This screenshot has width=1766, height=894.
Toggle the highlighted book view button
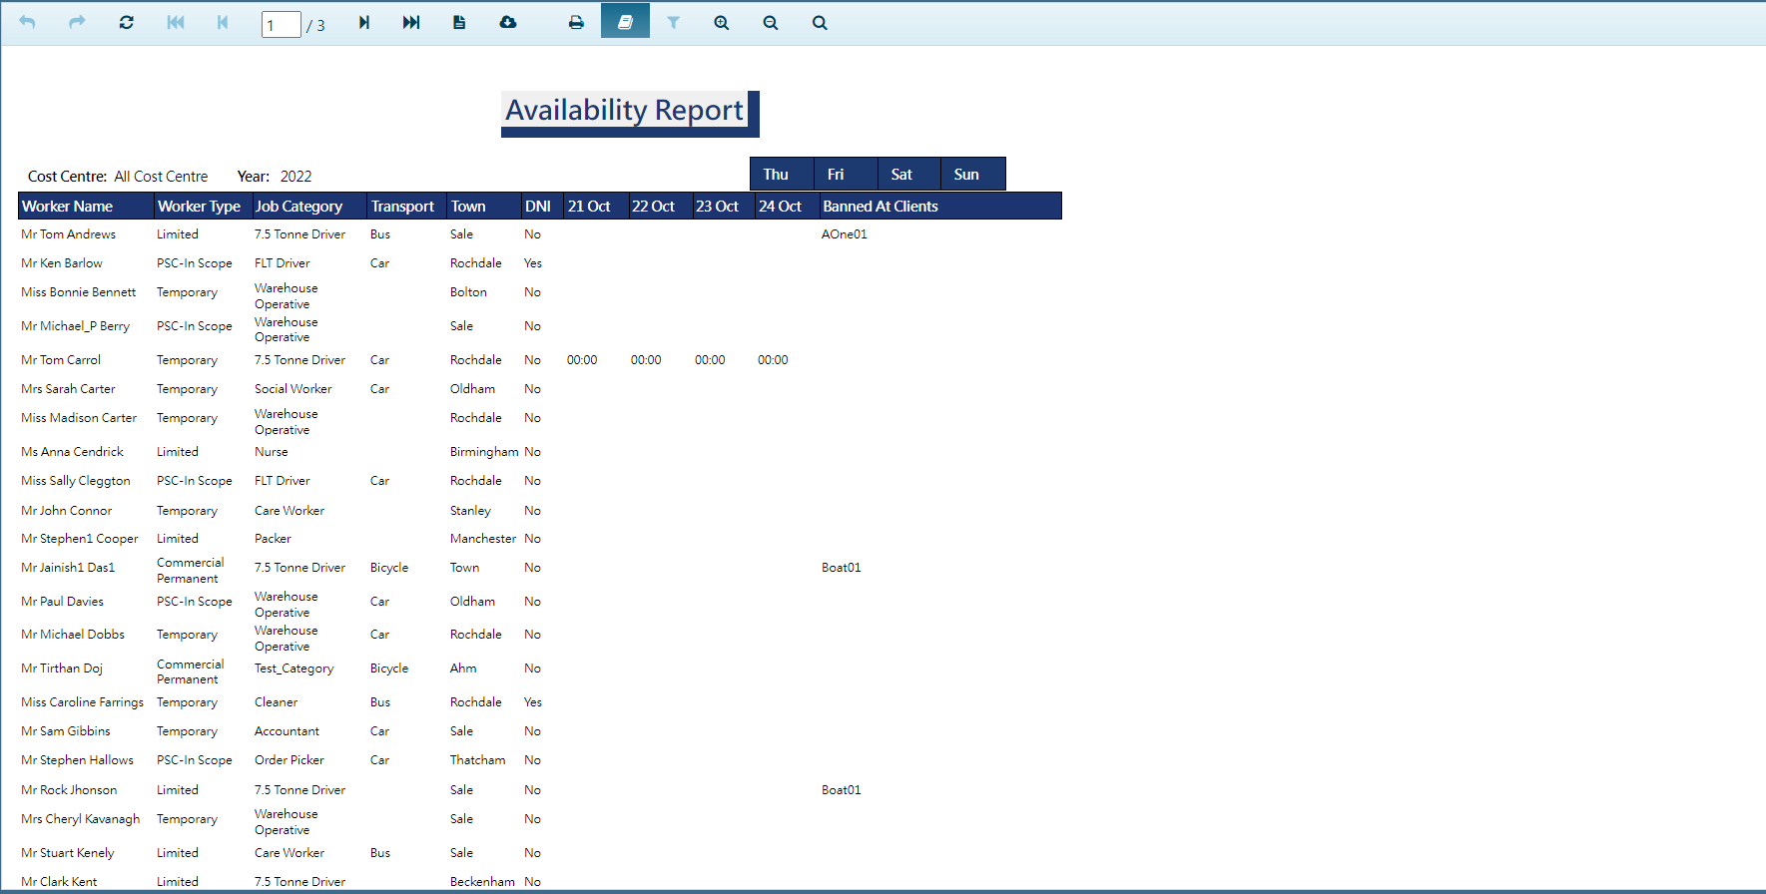pos(625,21)
